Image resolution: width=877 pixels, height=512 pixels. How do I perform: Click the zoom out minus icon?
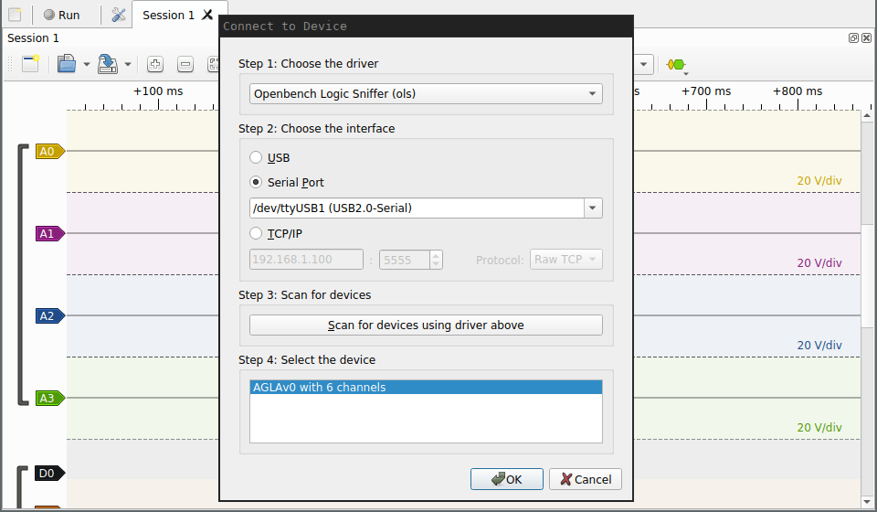point(185,64)
